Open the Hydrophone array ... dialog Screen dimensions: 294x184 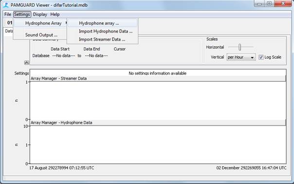coord(102,23)
